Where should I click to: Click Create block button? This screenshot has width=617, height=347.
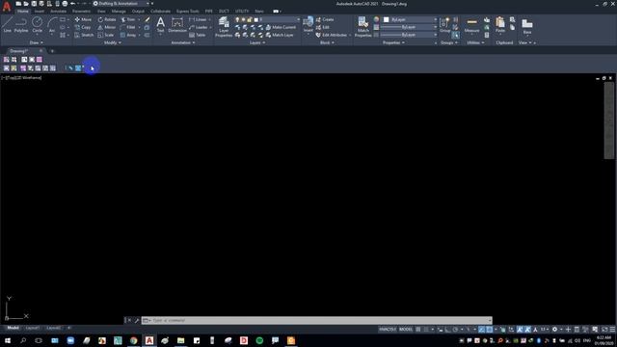click(325, 19)
